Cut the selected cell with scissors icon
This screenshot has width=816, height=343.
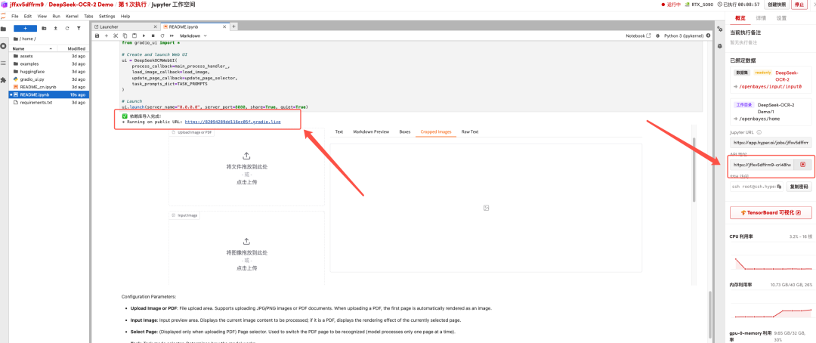click(x=116, y=36)
